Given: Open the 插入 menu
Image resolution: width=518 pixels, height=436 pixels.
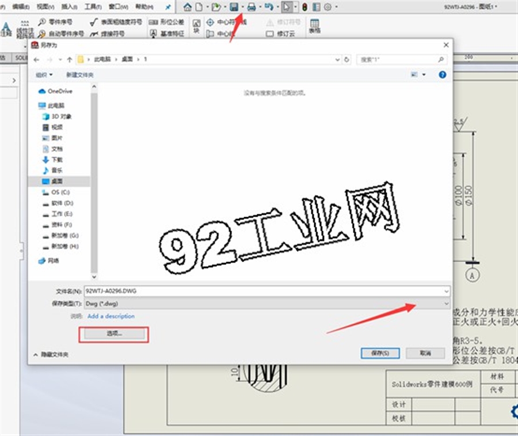Looking at the screenshot, I should [x=70, y=7].
